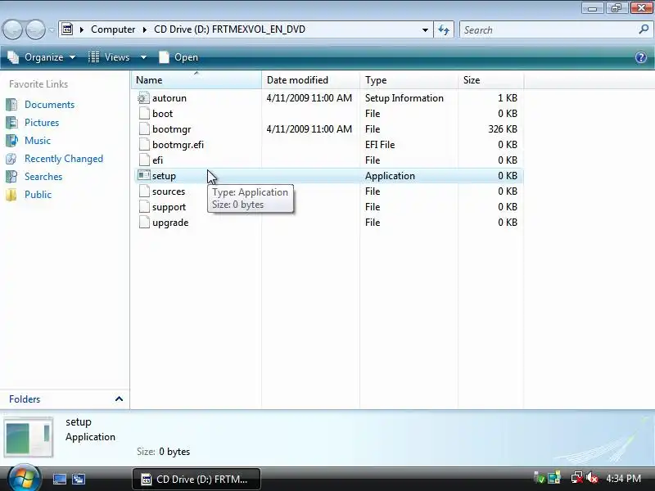Open the Pictures link
Image resolution: width=655 pixels, height=491 pixels.
tap(42, 122)
